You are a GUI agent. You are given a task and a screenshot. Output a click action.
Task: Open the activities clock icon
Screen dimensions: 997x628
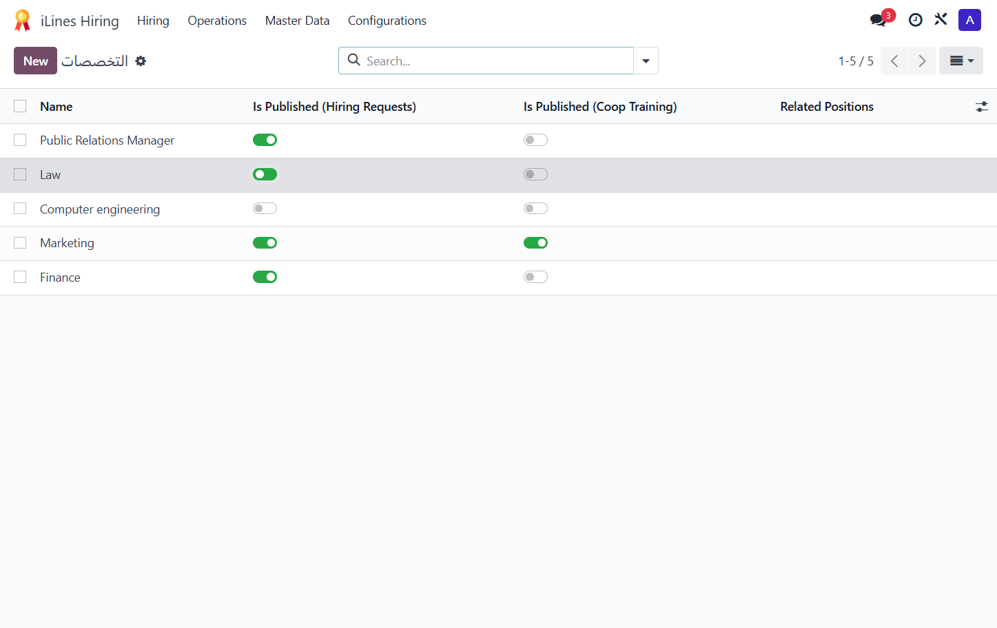915,20
